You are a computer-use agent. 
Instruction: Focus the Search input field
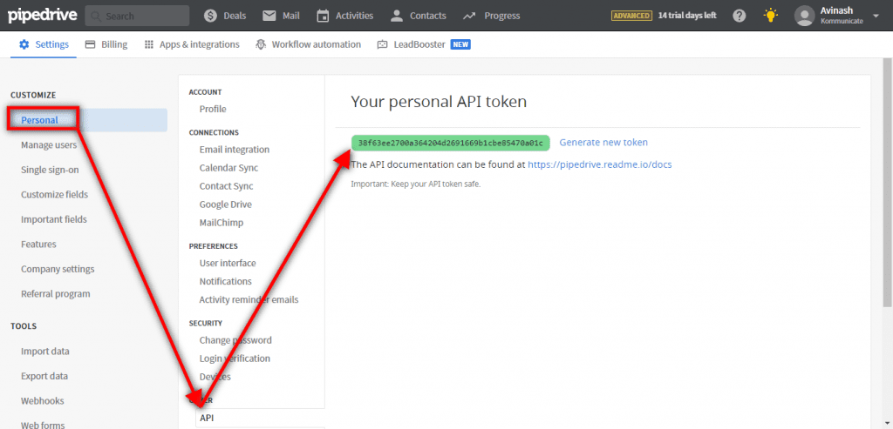137,16
